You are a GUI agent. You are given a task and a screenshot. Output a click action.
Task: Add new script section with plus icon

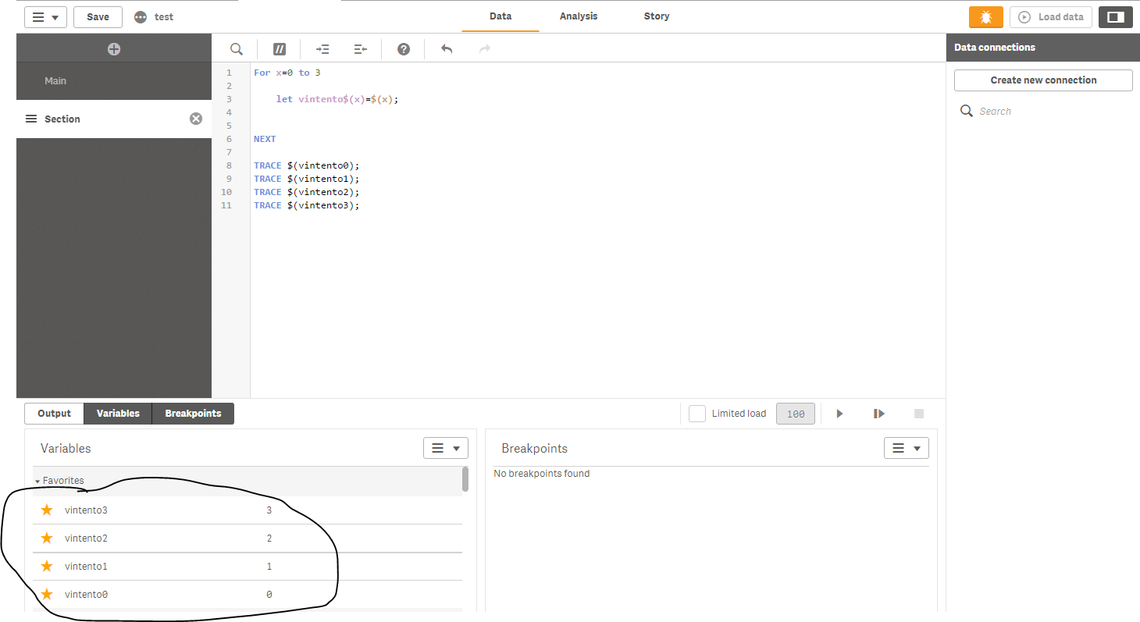pyautogui.click(x=114, y=49)
